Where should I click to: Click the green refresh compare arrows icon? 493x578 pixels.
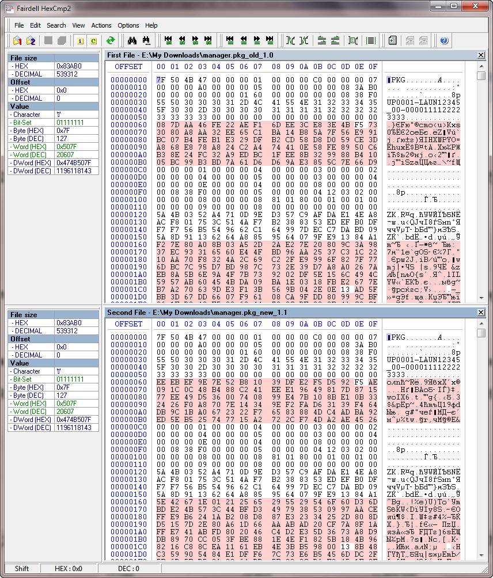click(110, 40)
